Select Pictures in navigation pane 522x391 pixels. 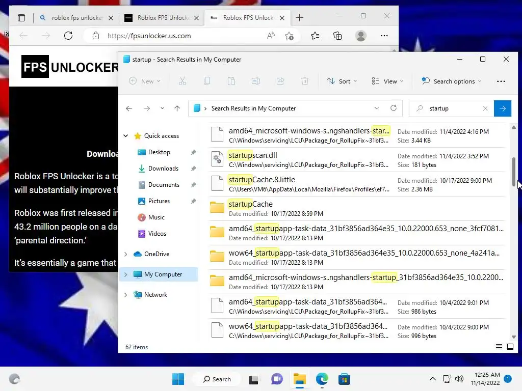(x=159, y=201)
